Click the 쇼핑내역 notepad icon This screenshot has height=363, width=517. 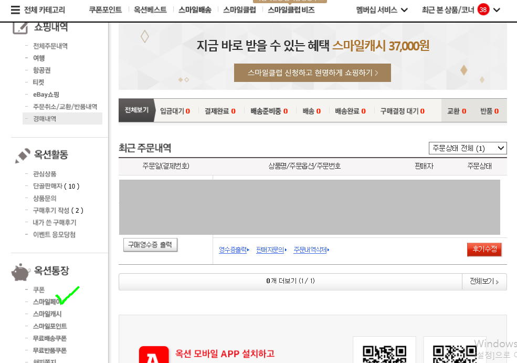tap(20, 28)
